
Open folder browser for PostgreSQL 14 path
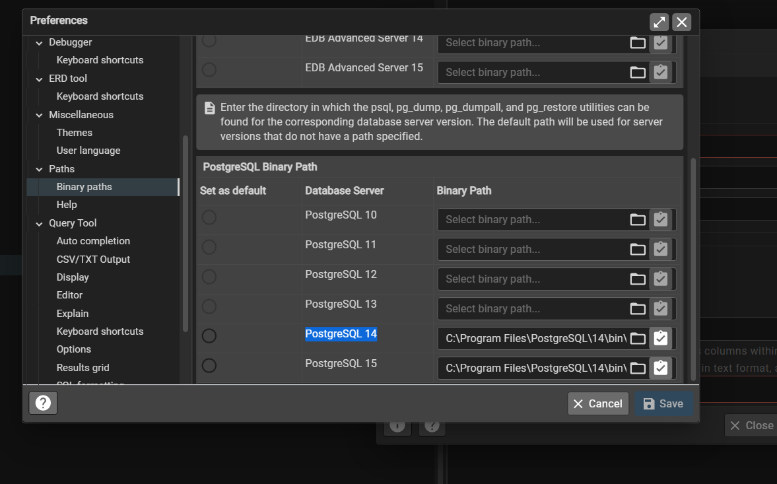click(637, 338)
